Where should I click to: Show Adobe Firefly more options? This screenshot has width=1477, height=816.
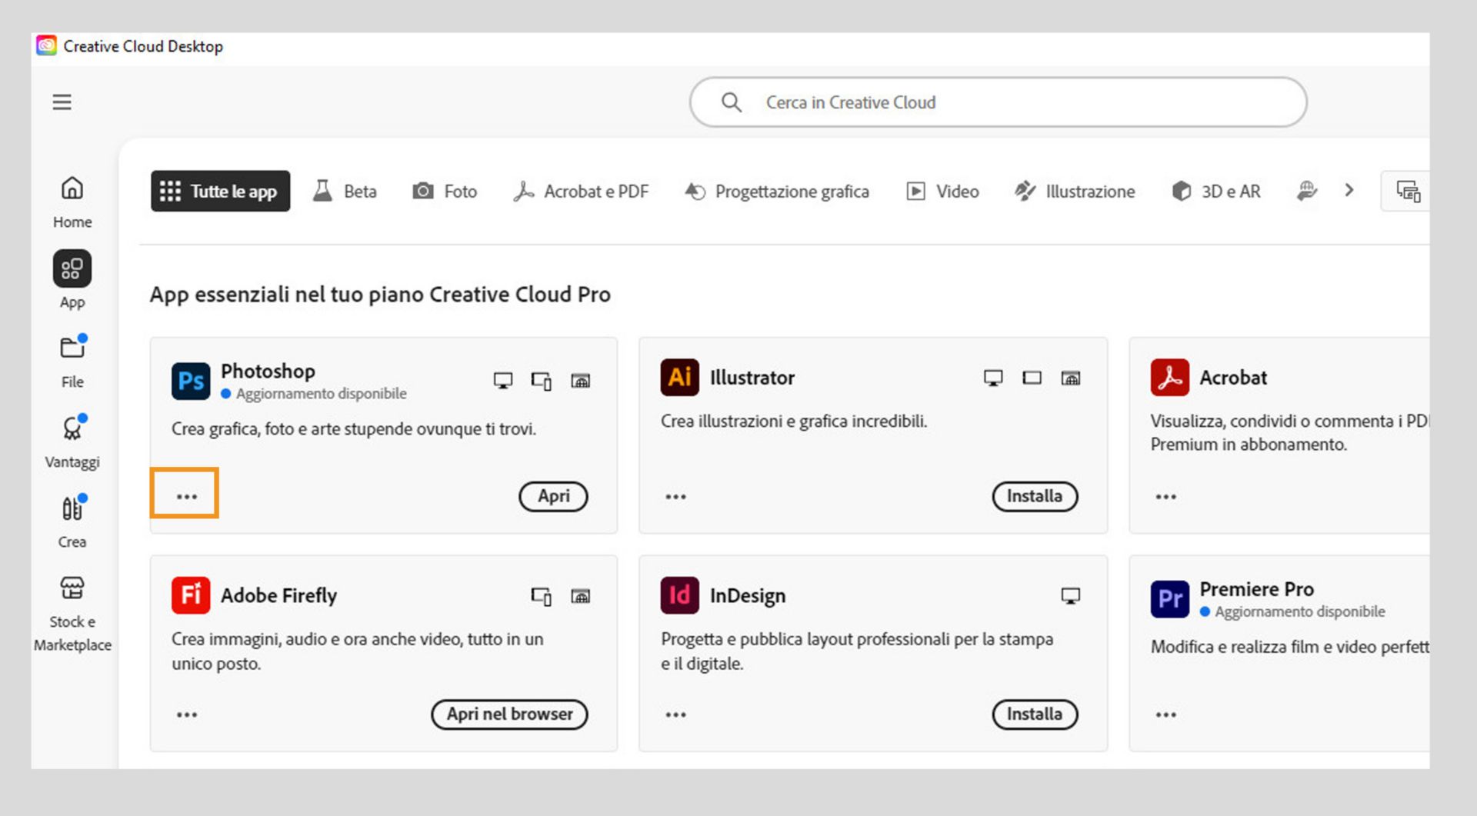click(186, 714)
